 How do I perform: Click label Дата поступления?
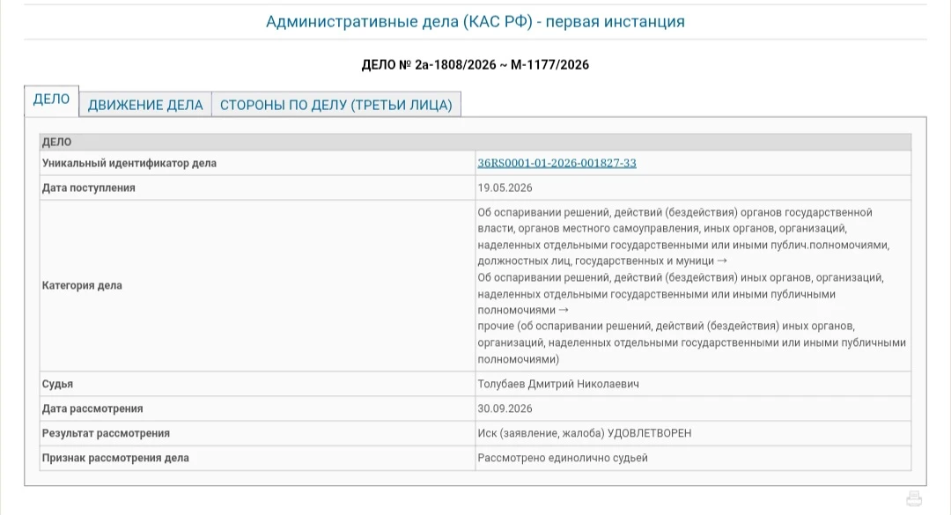[89, 188]
